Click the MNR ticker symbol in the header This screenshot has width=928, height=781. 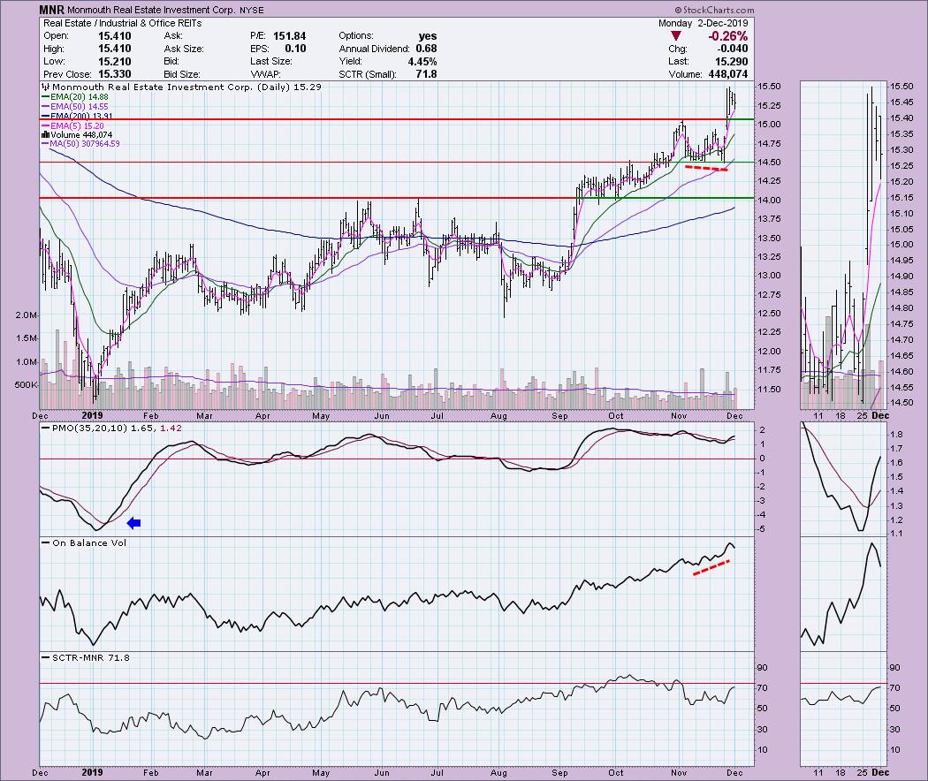pos(51,10)
